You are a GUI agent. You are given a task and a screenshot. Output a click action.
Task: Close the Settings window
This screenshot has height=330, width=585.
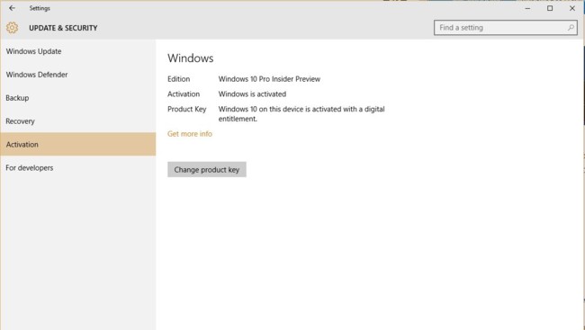tap(571, 8)
